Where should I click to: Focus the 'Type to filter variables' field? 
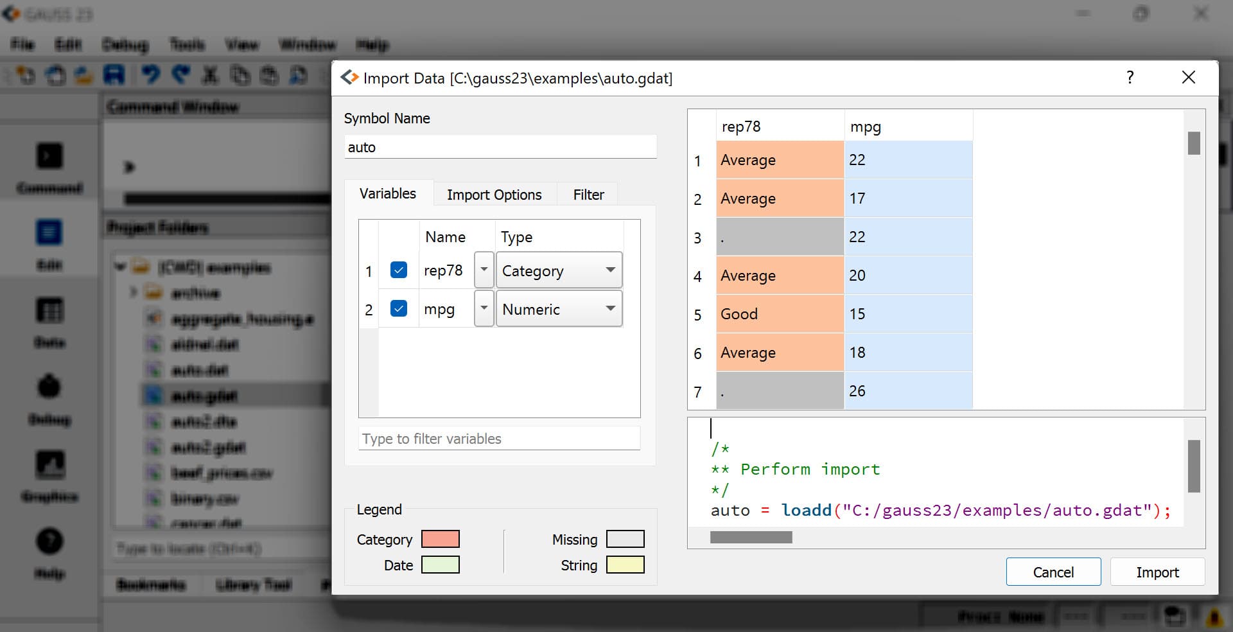tap(499, 439)
